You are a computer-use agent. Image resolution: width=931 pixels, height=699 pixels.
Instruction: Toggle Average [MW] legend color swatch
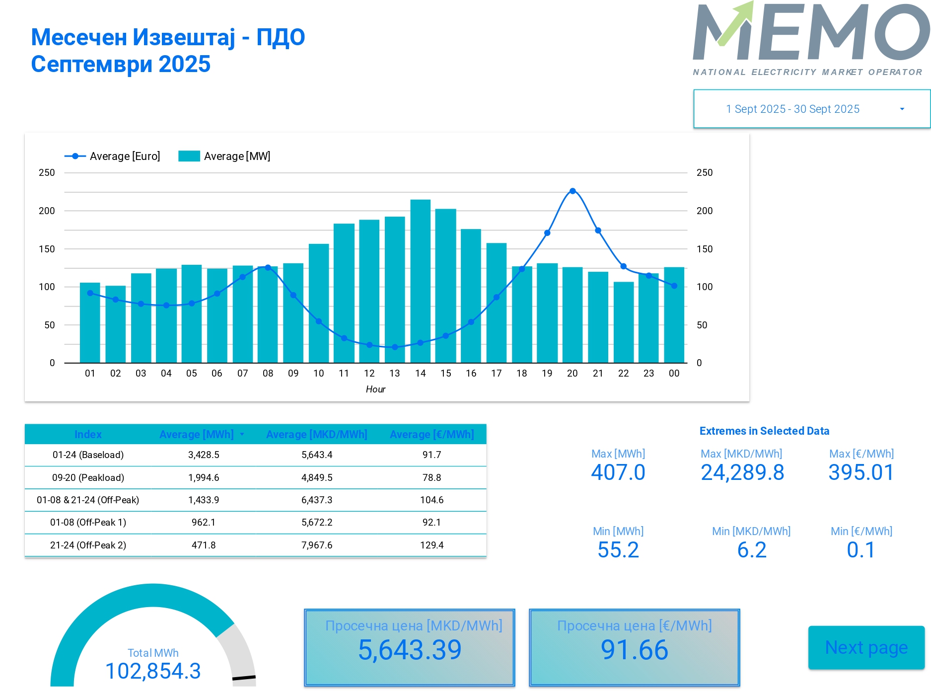click(189, 156)
